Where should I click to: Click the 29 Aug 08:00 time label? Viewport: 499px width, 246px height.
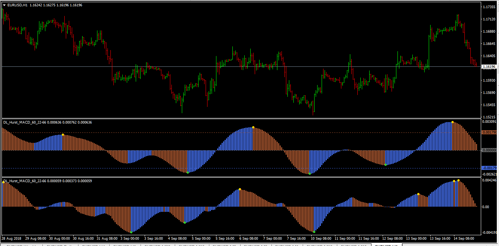click(36, 239)
